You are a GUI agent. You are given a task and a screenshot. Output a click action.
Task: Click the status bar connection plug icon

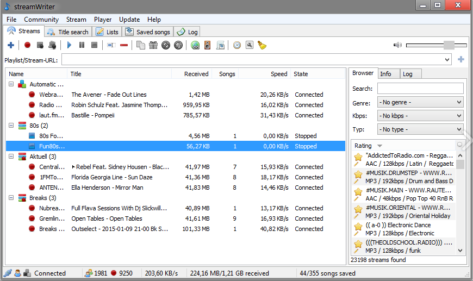tap(8, 273)
